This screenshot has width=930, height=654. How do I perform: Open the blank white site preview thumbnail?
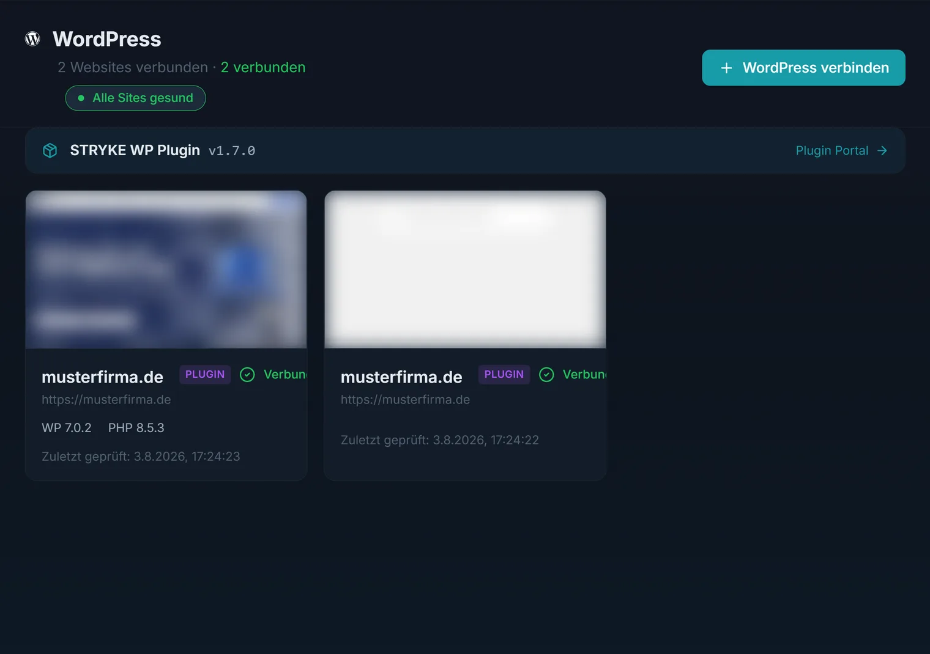tap(465, 270)
